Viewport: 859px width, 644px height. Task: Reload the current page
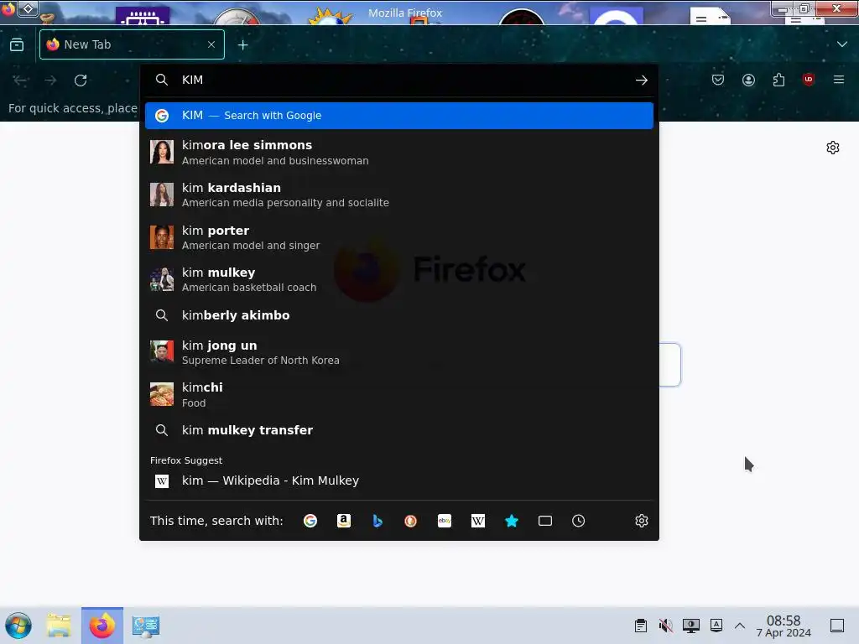pos(81,80)
